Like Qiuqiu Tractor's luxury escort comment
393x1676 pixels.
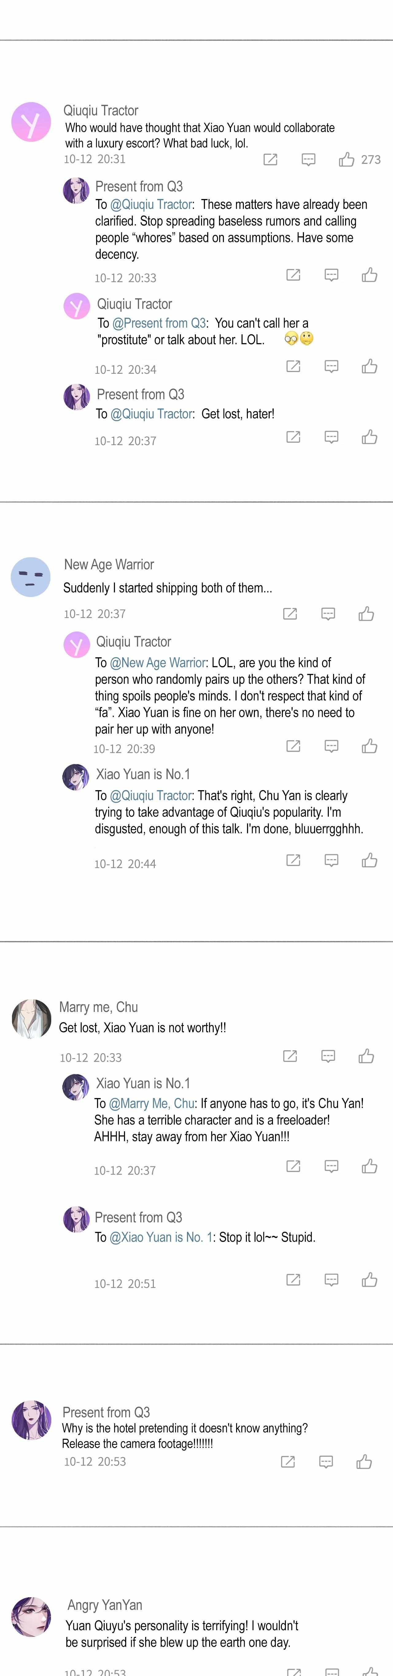pyautogui.click(x=346, y=159)
